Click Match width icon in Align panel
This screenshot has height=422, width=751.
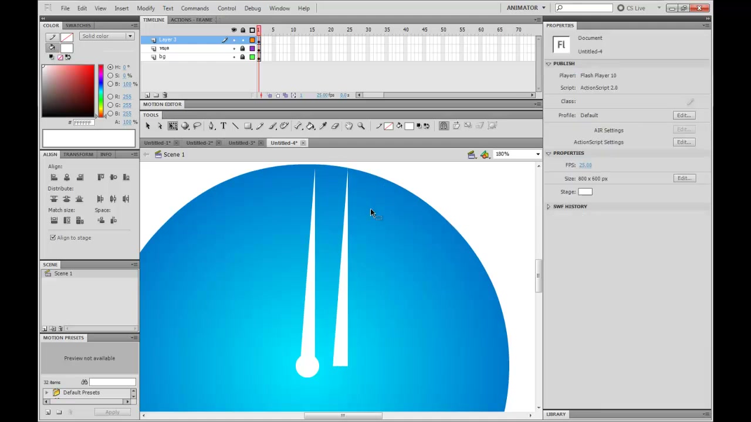(54, 220)
